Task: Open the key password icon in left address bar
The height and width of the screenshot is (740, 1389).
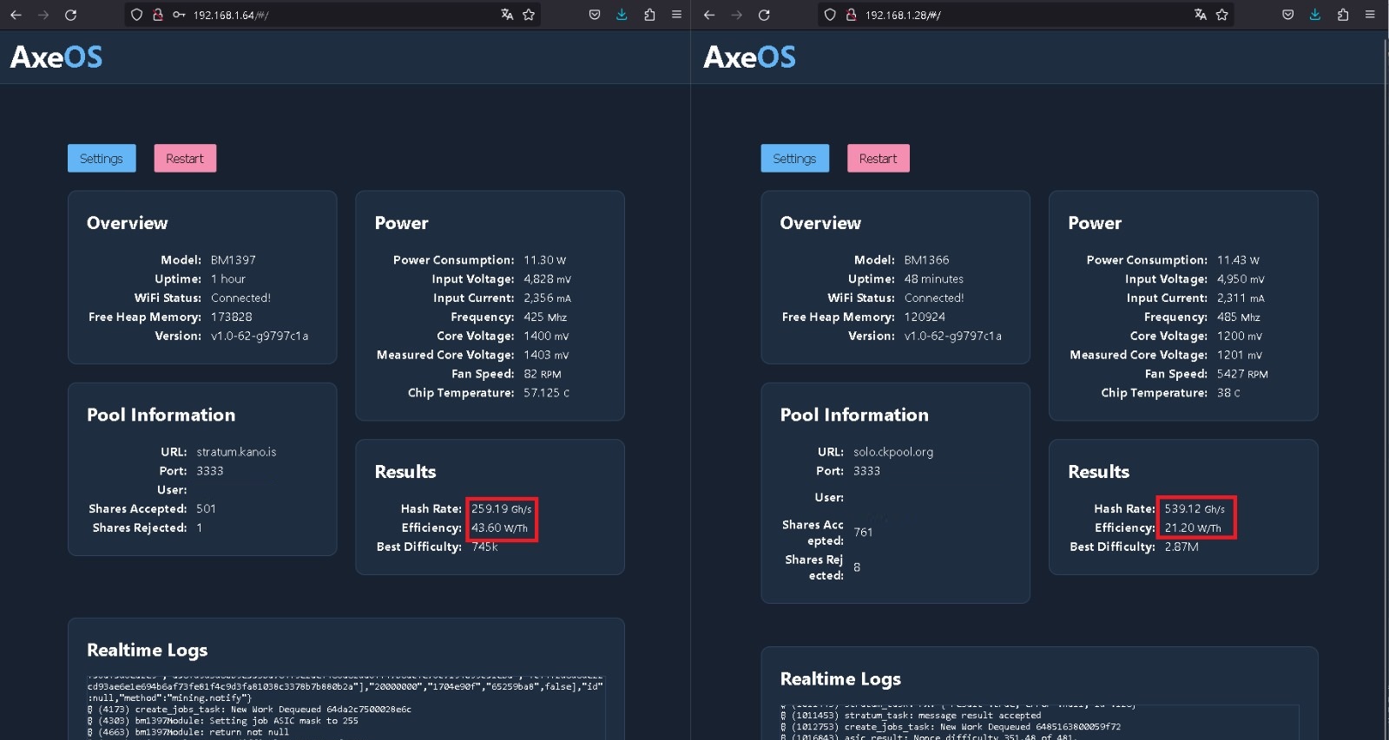Action: pos(179,15)
